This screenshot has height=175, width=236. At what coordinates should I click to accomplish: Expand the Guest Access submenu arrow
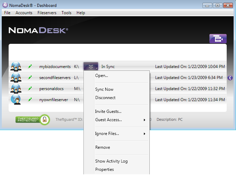(145, 120)
